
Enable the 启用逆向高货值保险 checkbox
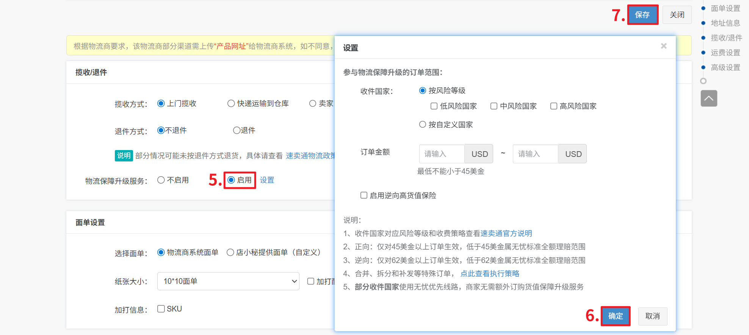click(x=364, y=195)
